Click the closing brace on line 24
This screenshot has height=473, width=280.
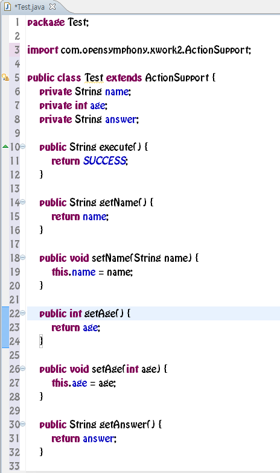(41, 341)
